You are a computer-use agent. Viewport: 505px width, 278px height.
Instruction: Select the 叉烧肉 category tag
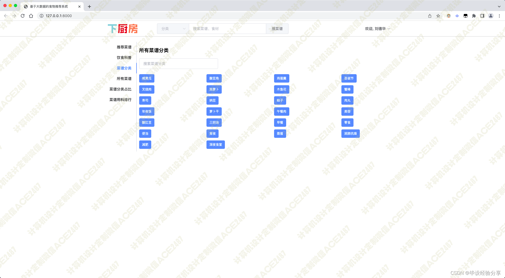coord(147,89)
